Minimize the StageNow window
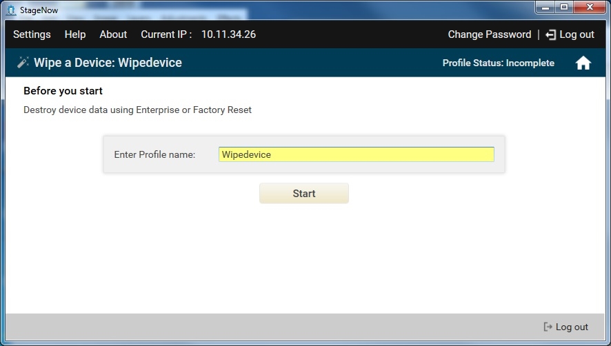 tap(545, 8)
